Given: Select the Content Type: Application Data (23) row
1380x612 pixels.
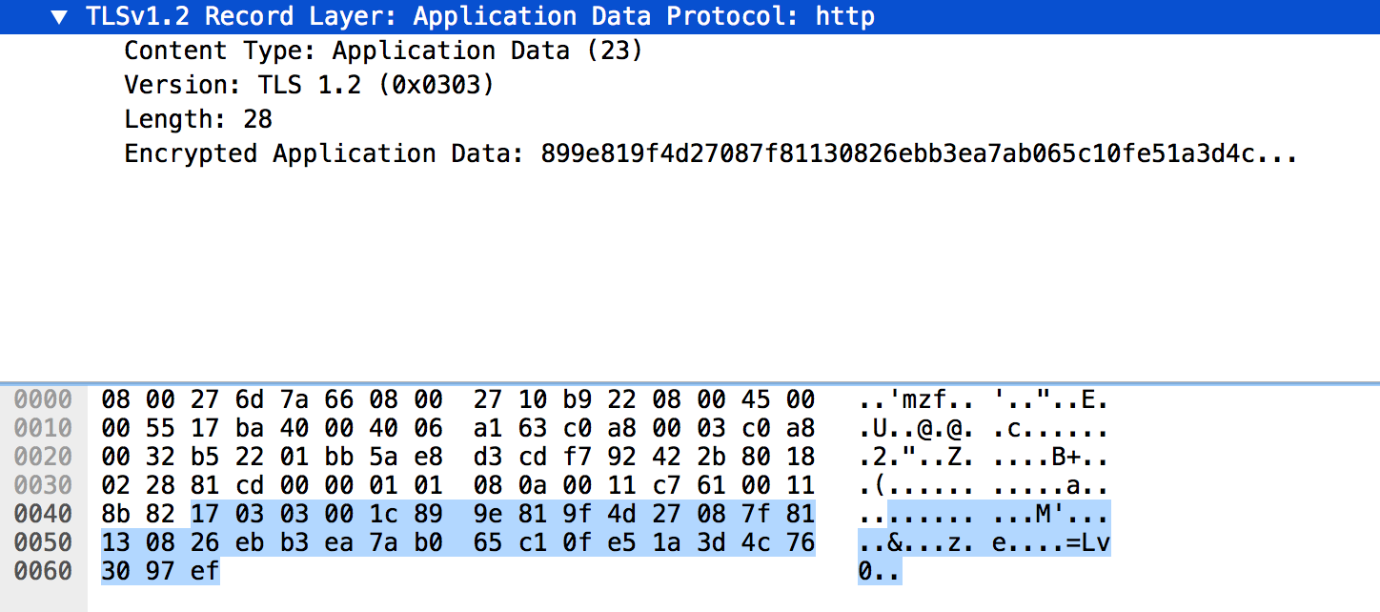Looking at the screenshot, I should coord(381,51).
